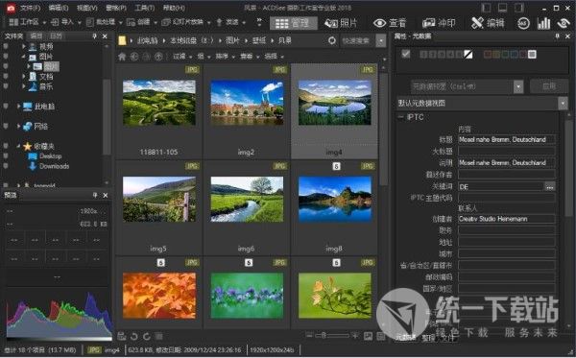This screenshot has height=358, width=576.
Task: Open the 365 mode icon
Action: coord(523,23)
